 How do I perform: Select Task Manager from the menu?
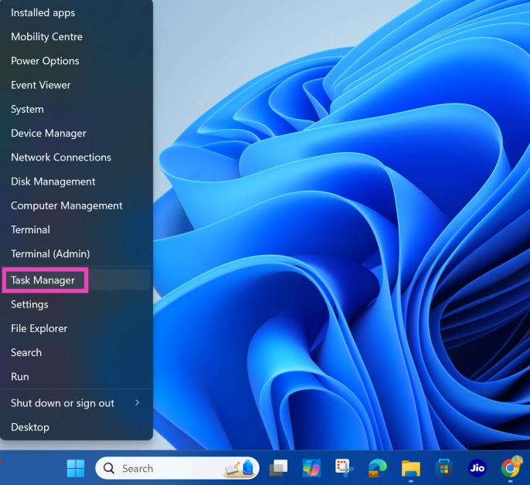tap(43, 280)
